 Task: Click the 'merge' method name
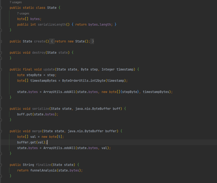(37, 131)
